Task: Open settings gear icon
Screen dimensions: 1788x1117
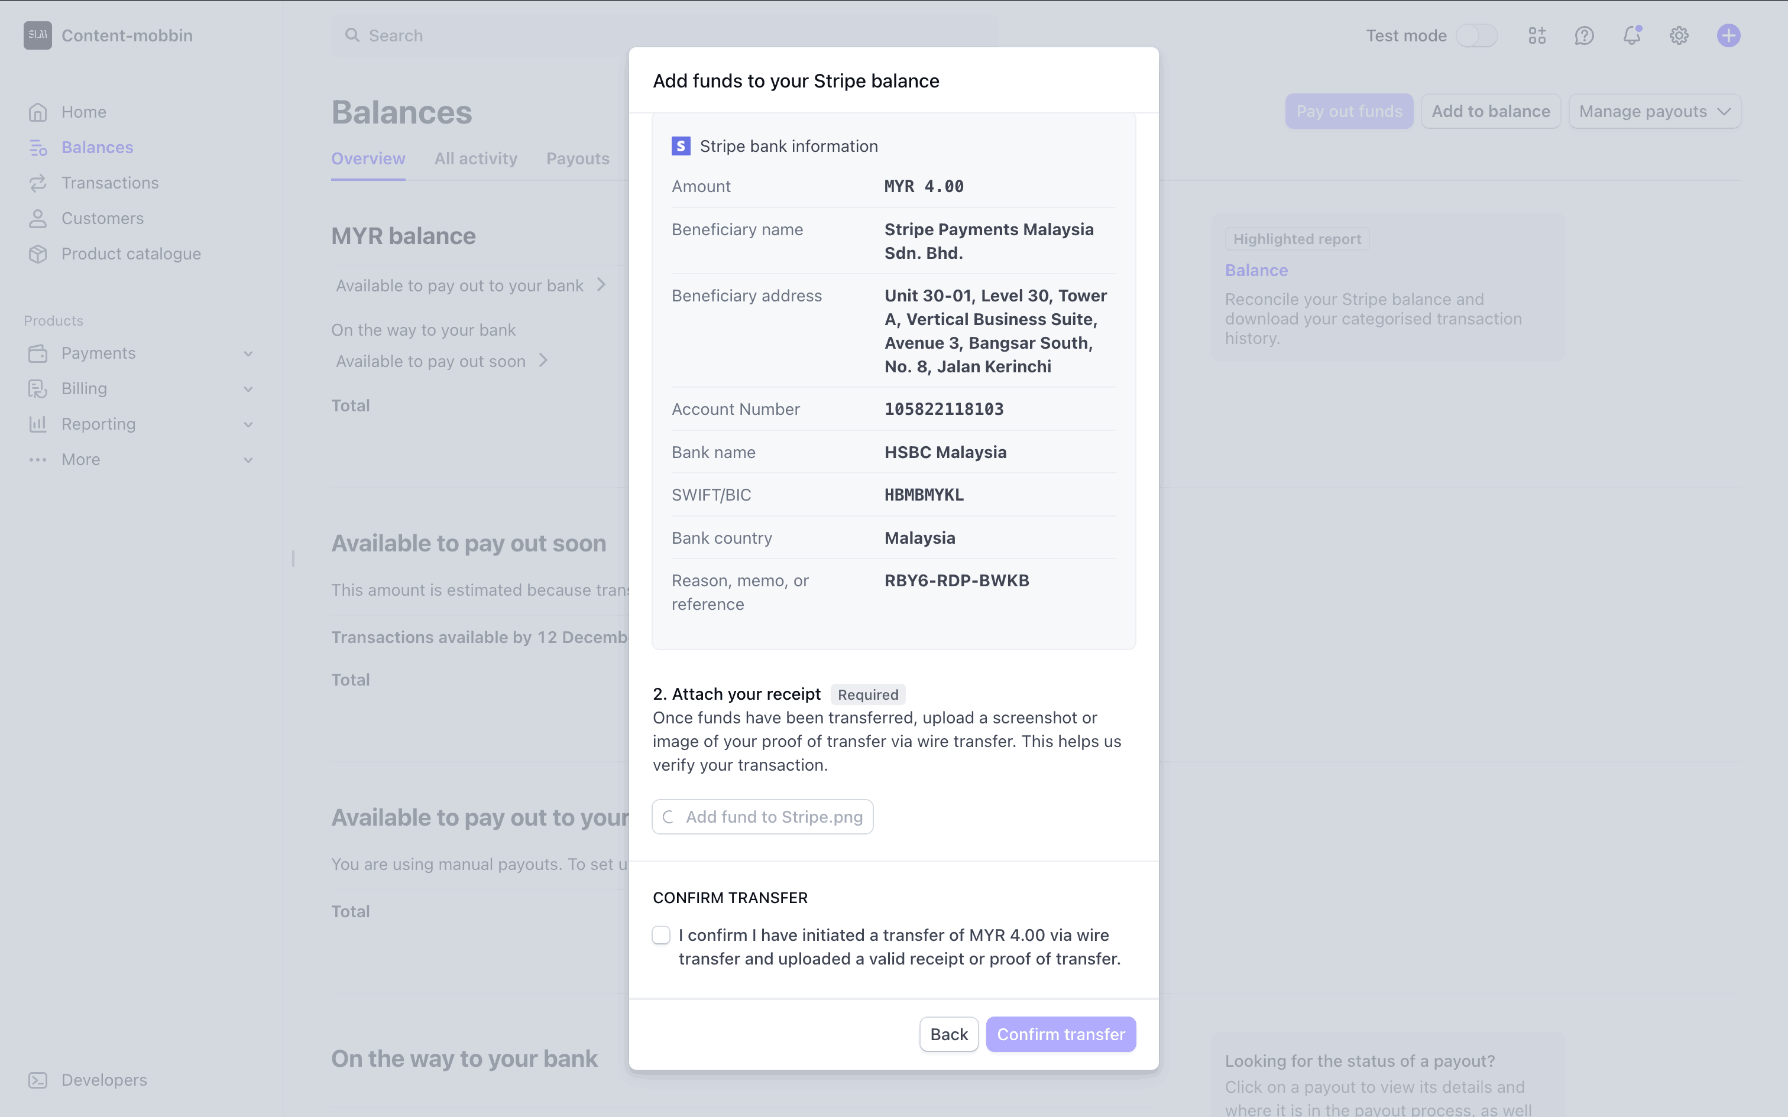Action: coord(1679,35)
